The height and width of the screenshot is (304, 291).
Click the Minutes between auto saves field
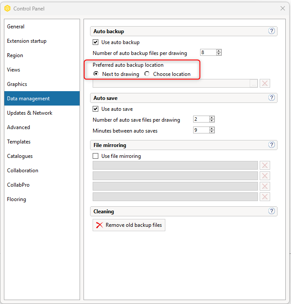[x=201, y=130]
